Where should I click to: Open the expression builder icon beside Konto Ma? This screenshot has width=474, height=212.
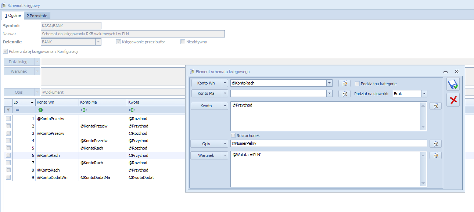click(x=344, y=94)
